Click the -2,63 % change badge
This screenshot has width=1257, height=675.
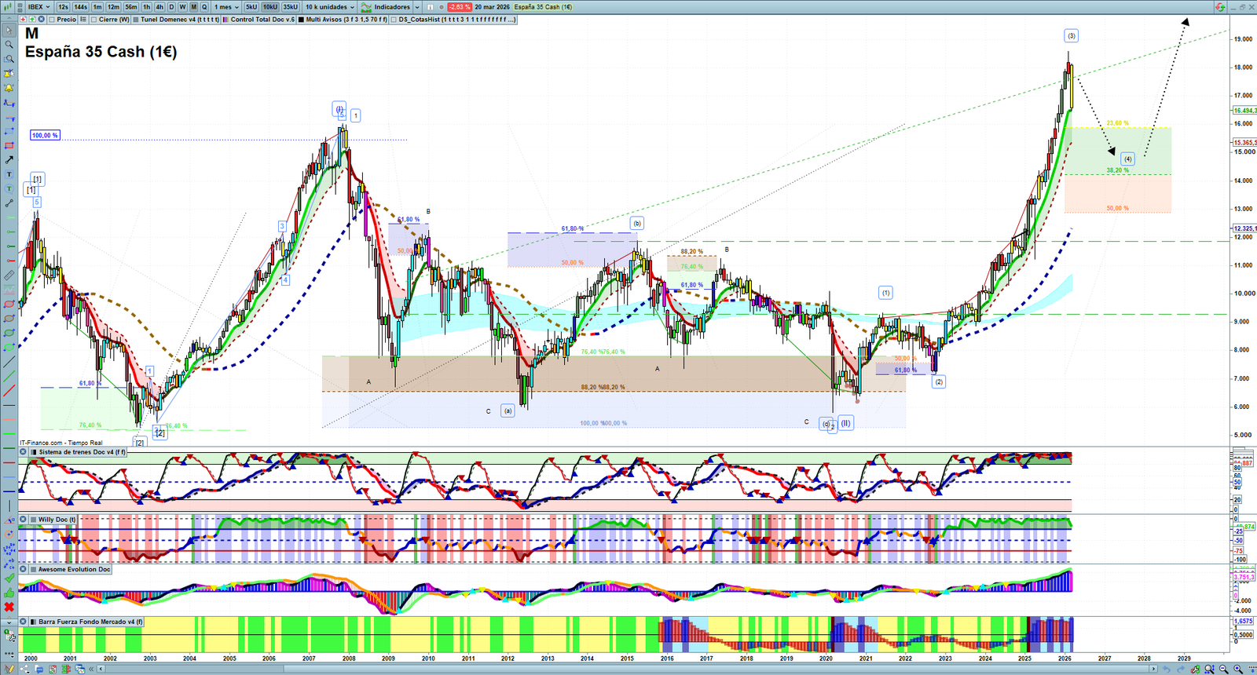tap(460, 7)
